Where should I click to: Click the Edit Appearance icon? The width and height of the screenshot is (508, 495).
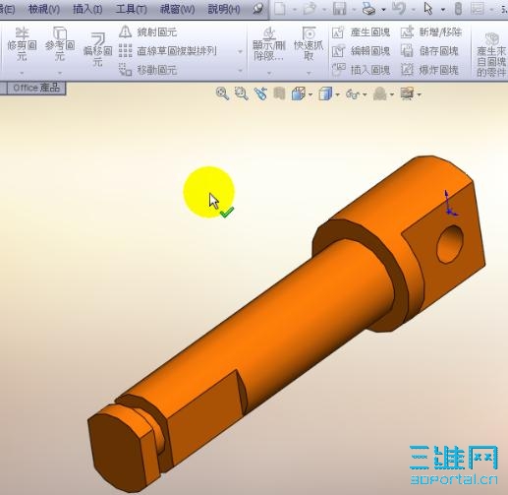click(x=380, y=93)
